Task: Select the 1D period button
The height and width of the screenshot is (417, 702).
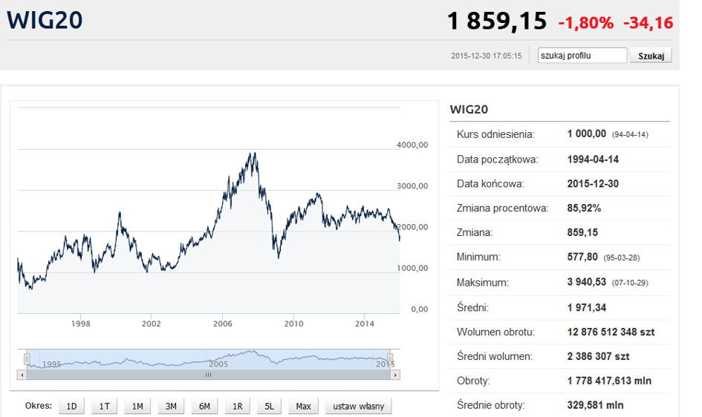Action: [71, 406]
